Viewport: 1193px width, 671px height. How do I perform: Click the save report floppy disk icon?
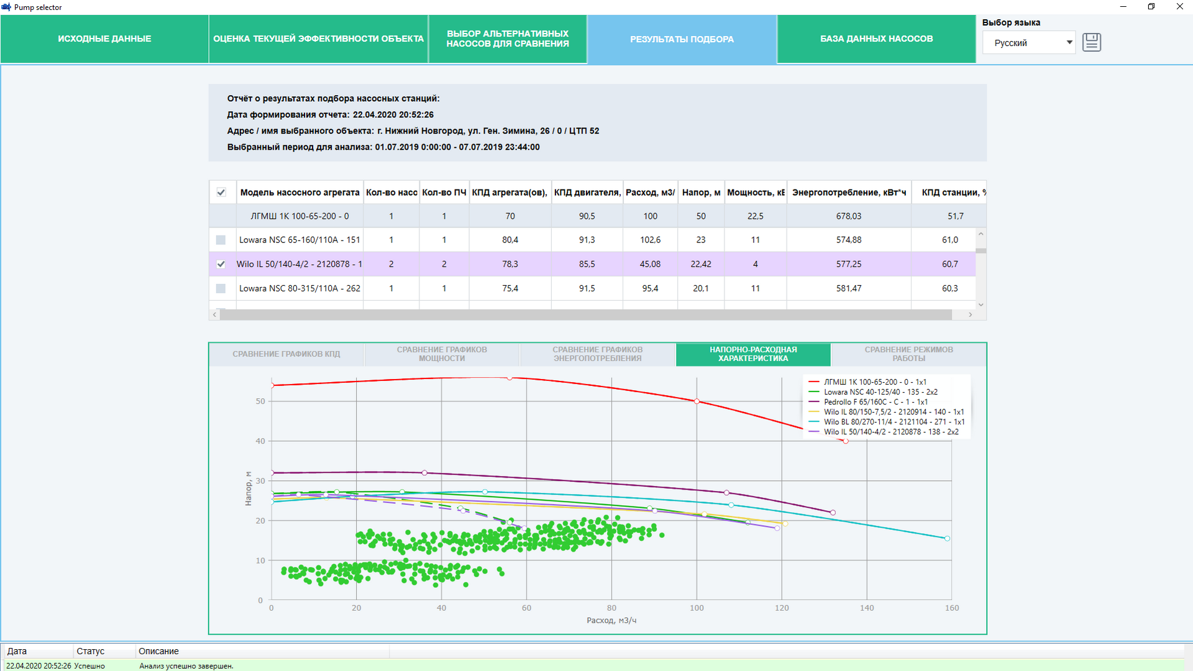tap(1091, 42)
